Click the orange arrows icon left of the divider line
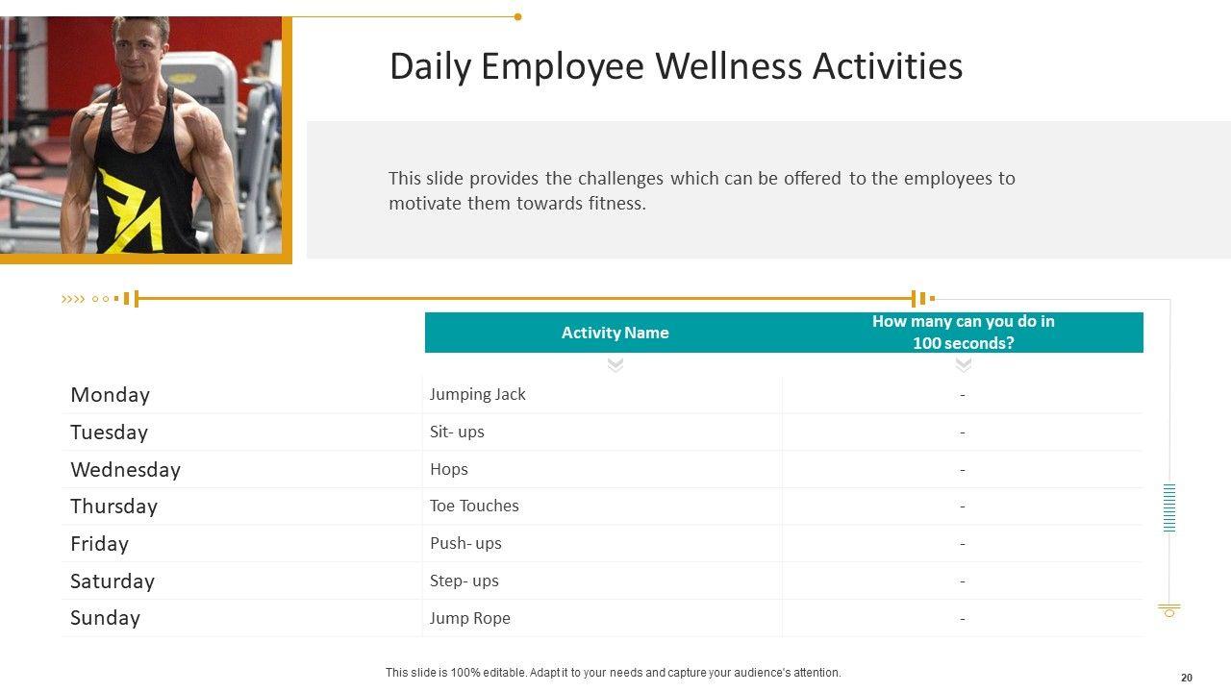 [x=73, y=299]
